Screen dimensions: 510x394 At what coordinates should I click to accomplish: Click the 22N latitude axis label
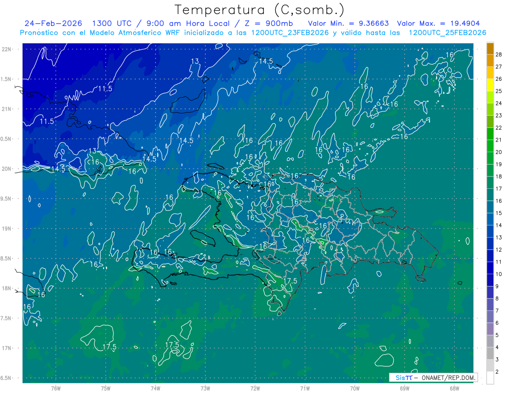[7, 49]
